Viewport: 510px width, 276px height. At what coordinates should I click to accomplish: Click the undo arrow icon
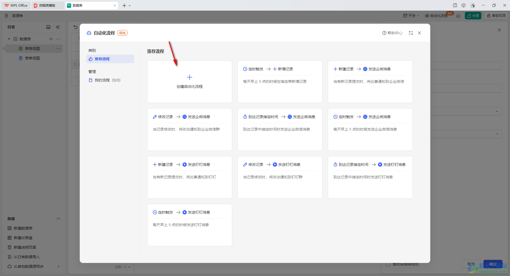click(x=75, y=27)
